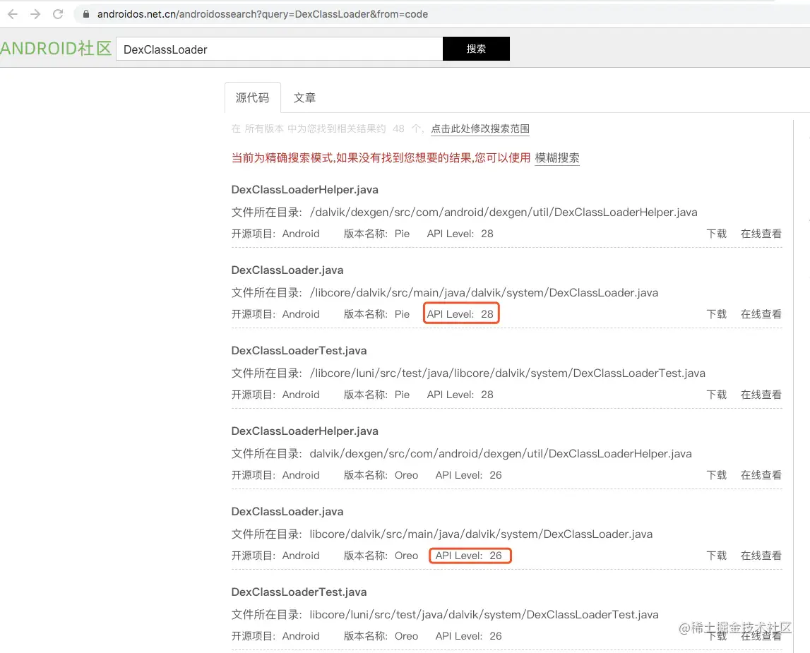Click 下载 for Pie DexClassLoaderHelper.java
Image resolution: width=810 pixels, height=653 pixels.
(717, 234)
